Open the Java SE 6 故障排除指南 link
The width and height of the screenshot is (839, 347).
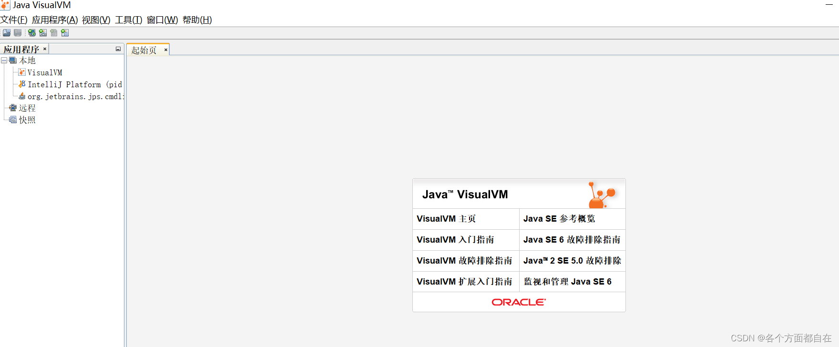572,240
